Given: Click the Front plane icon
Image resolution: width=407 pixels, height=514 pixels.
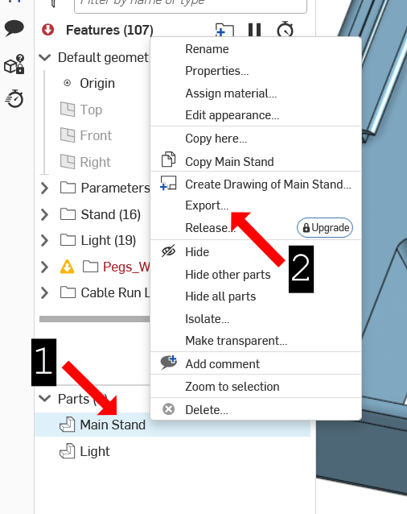Looking at the screenshot, I should (68, 135).
